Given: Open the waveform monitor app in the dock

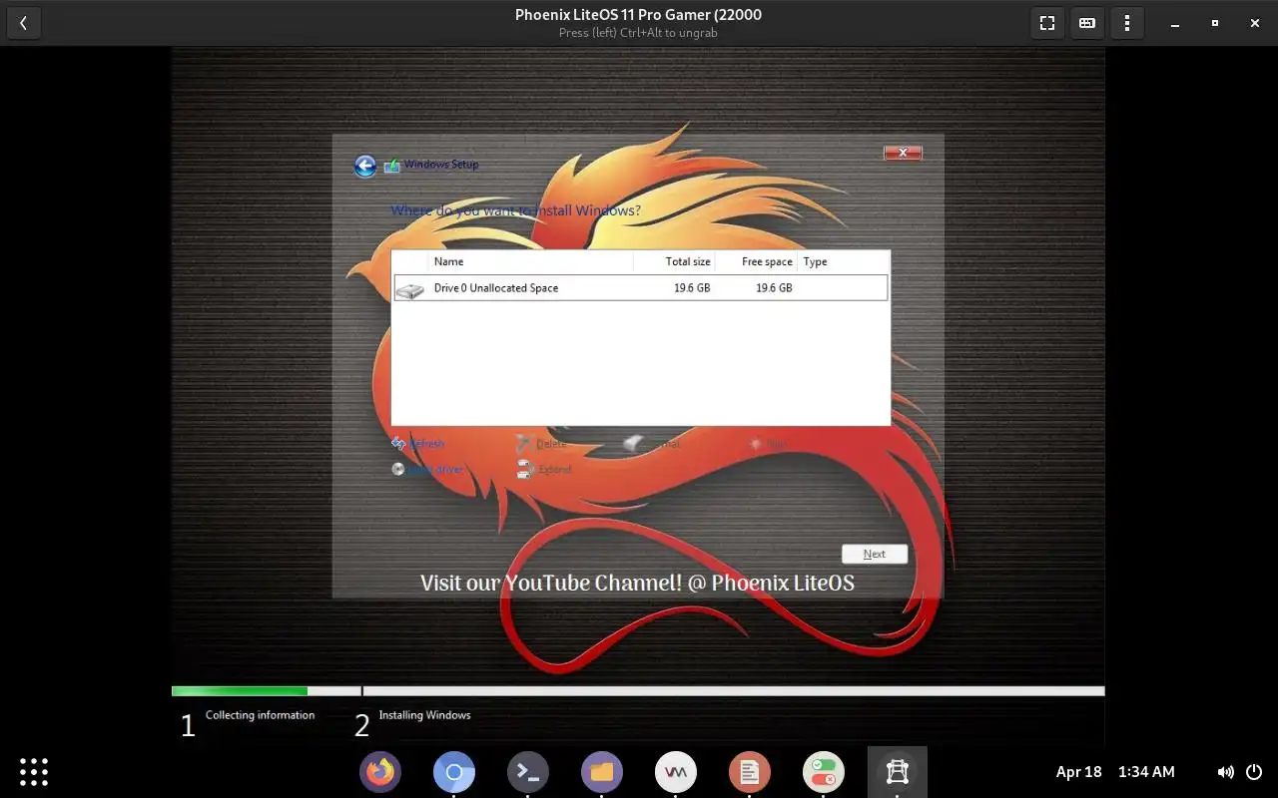Looking at the screenshot, I should 676,772.
